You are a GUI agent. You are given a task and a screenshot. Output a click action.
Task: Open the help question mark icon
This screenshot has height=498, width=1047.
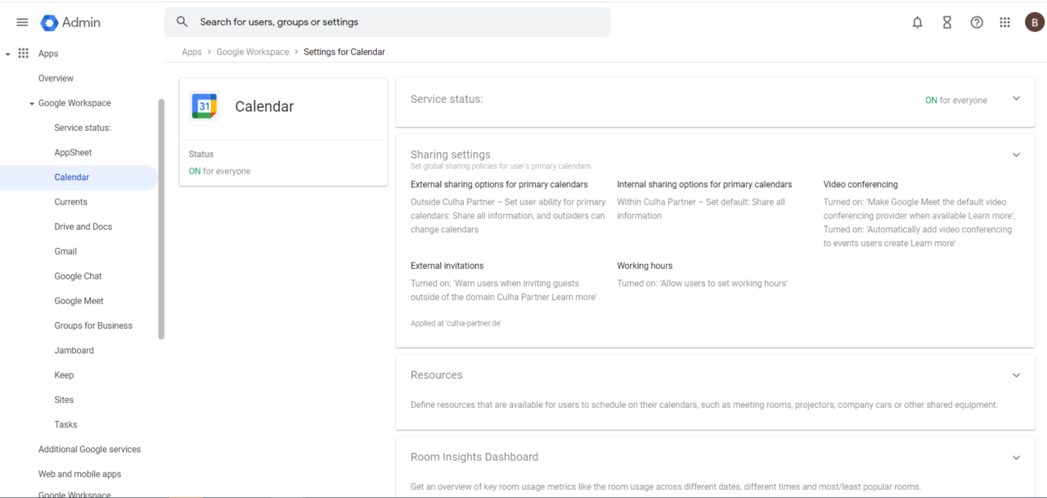coord(976,22)
